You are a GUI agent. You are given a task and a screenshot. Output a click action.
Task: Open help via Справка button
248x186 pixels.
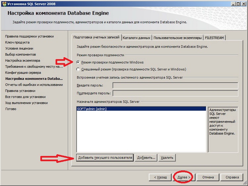tap(232, 177)
